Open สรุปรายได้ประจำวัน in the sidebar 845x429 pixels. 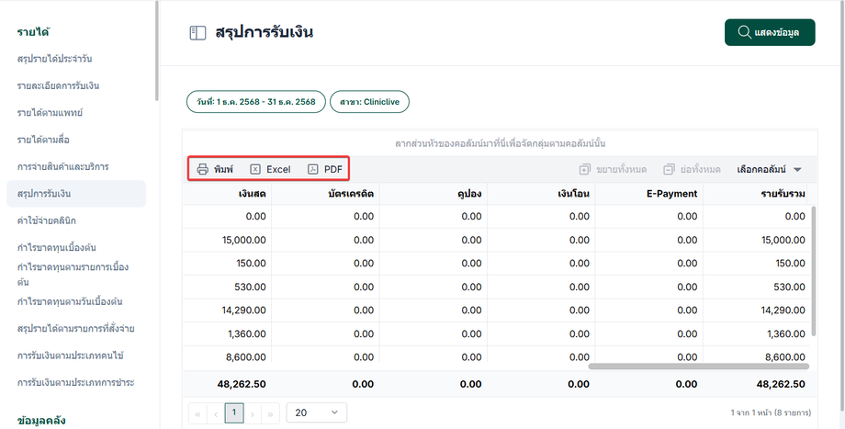coord(54,59)
